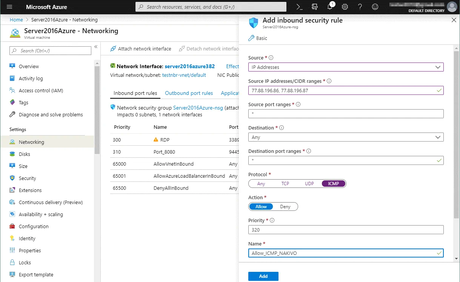Image resolution: width=460 pixels, height=282 pixels.
Task: Collapse the left sidebar menu chevron
Action: coord(96,47)
